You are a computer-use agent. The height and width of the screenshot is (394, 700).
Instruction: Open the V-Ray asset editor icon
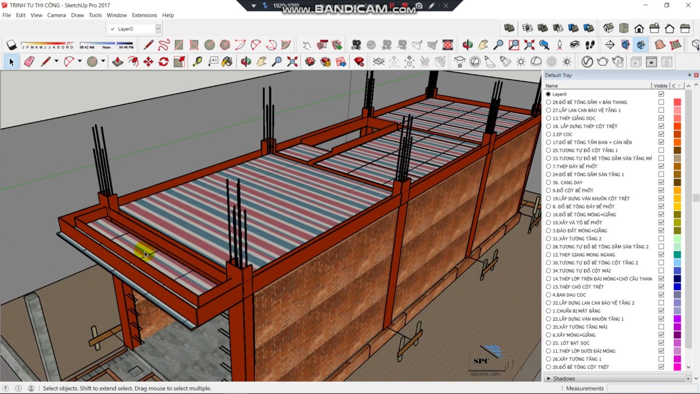[x=587, y=62]
